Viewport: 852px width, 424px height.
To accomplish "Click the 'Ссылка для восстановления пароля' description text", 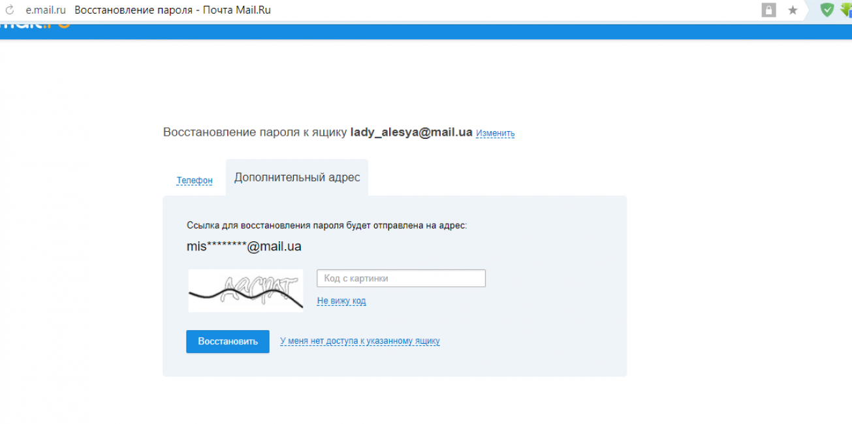I will pyautogui.click(x=326, y=226).
